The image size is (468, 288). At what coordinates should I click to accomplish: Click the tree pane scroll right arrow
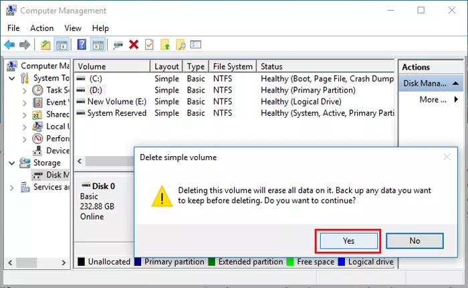pyautogui.click(x=64, y=263)
